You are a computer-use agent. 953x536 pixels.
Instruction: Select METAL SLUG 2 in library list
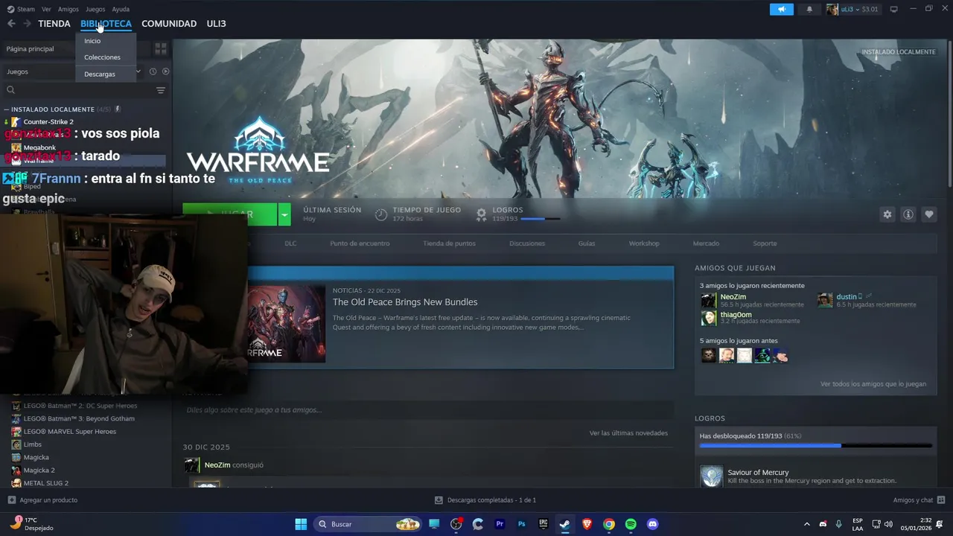click(45, 483)
